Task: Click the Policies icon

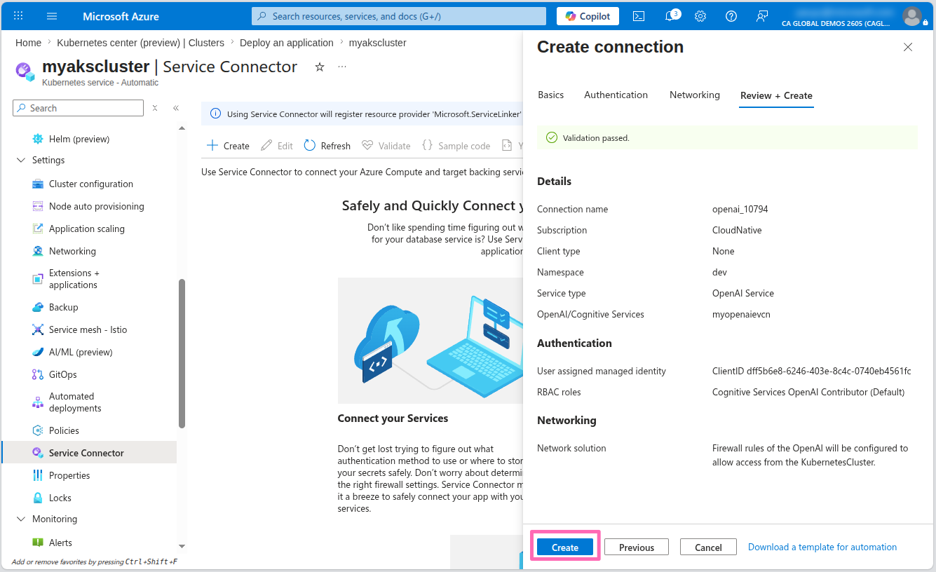Action: tap(38, 430)
